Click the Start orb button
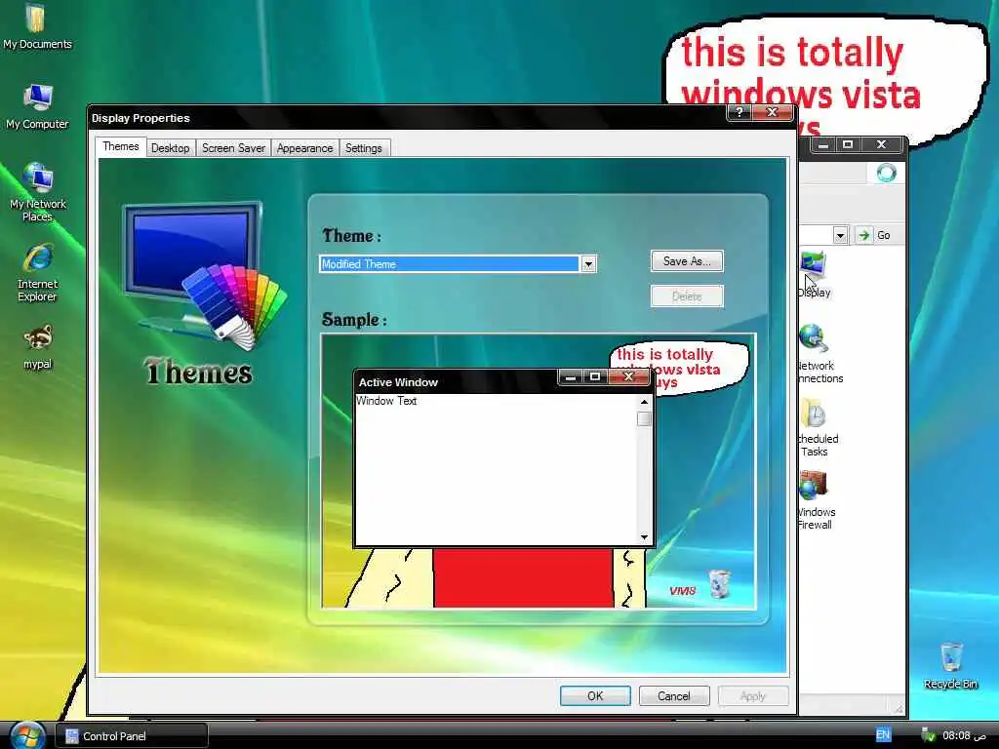Screen dimensions: 999x749 tap(26, 735)
